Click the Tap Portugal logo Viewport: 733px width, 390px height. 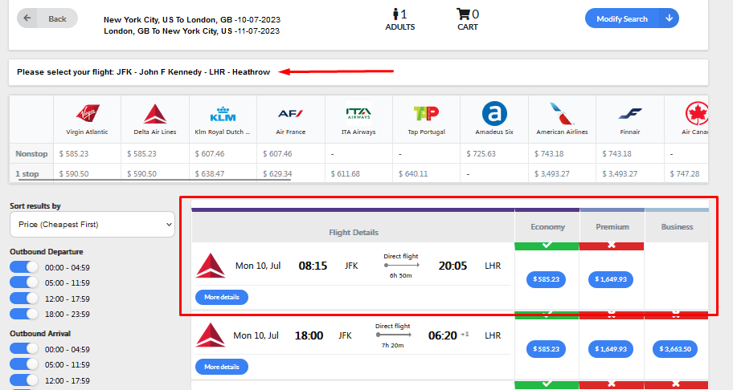426,113
